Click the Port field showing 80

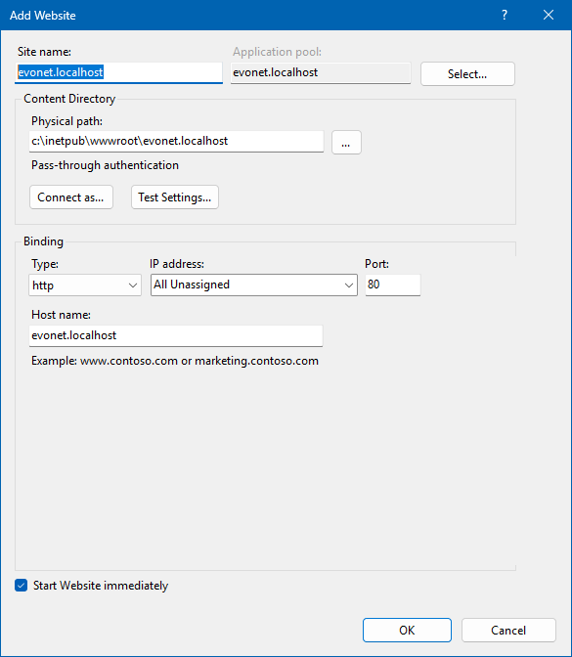393,285
